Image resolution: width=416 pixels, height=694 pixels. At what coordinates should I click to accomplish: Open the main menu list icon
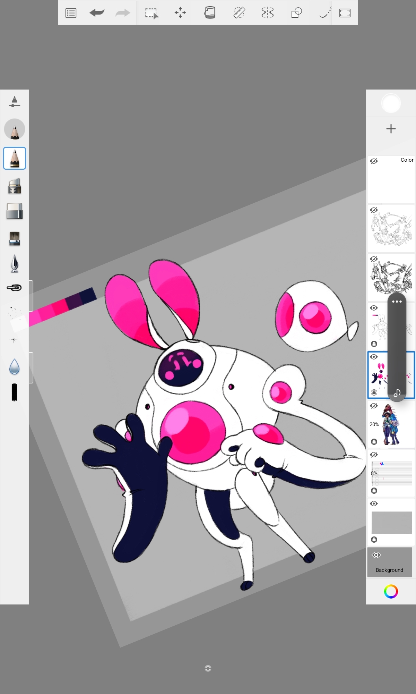pyautogui.click(x=71, y=13)
